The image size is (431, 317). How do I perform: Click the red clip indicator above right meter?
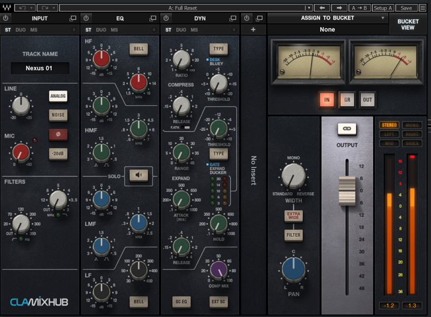coord(412,157)
